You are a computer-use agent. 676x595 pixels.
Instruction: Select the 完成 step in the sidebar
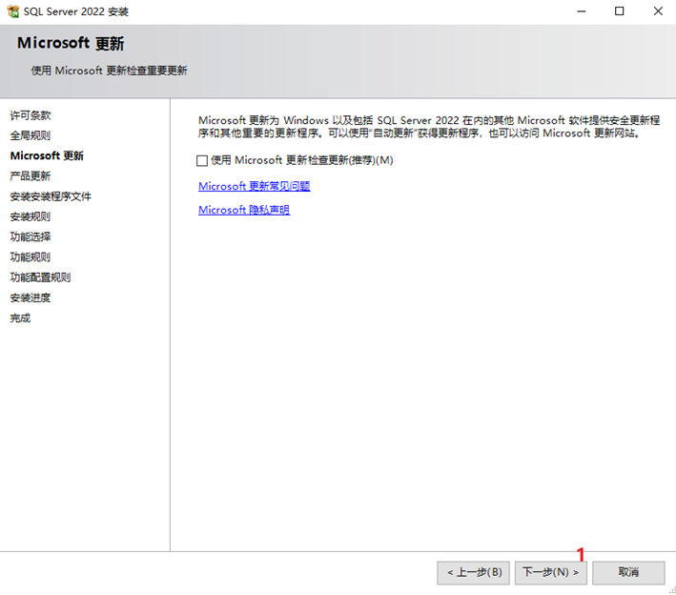[20, 318]
